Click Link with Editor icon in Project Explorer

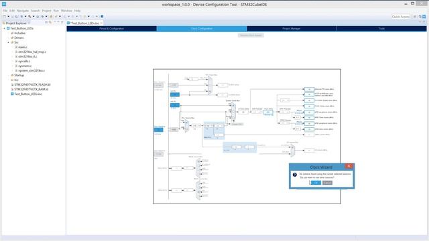pos(50,22)
